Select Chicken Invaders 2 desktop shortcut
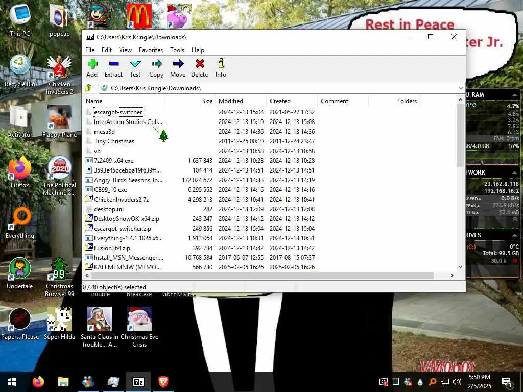The height and width of the screenshot is (392, 523). [x=59, y=75]
